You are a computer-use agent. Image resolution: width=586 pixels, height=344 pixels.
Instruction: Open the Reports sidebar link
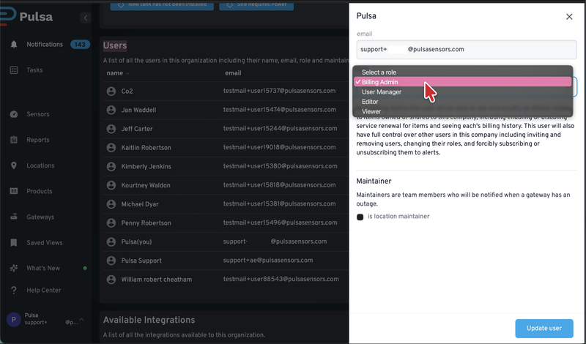pos(38,140)
